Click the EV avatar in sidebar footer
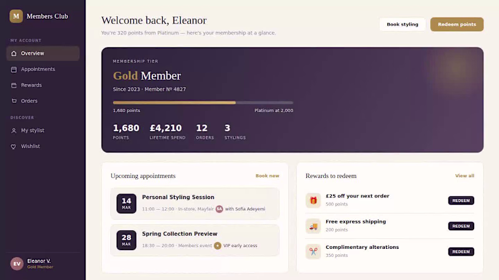The image size is (499, 280). (x=17, y=264)
